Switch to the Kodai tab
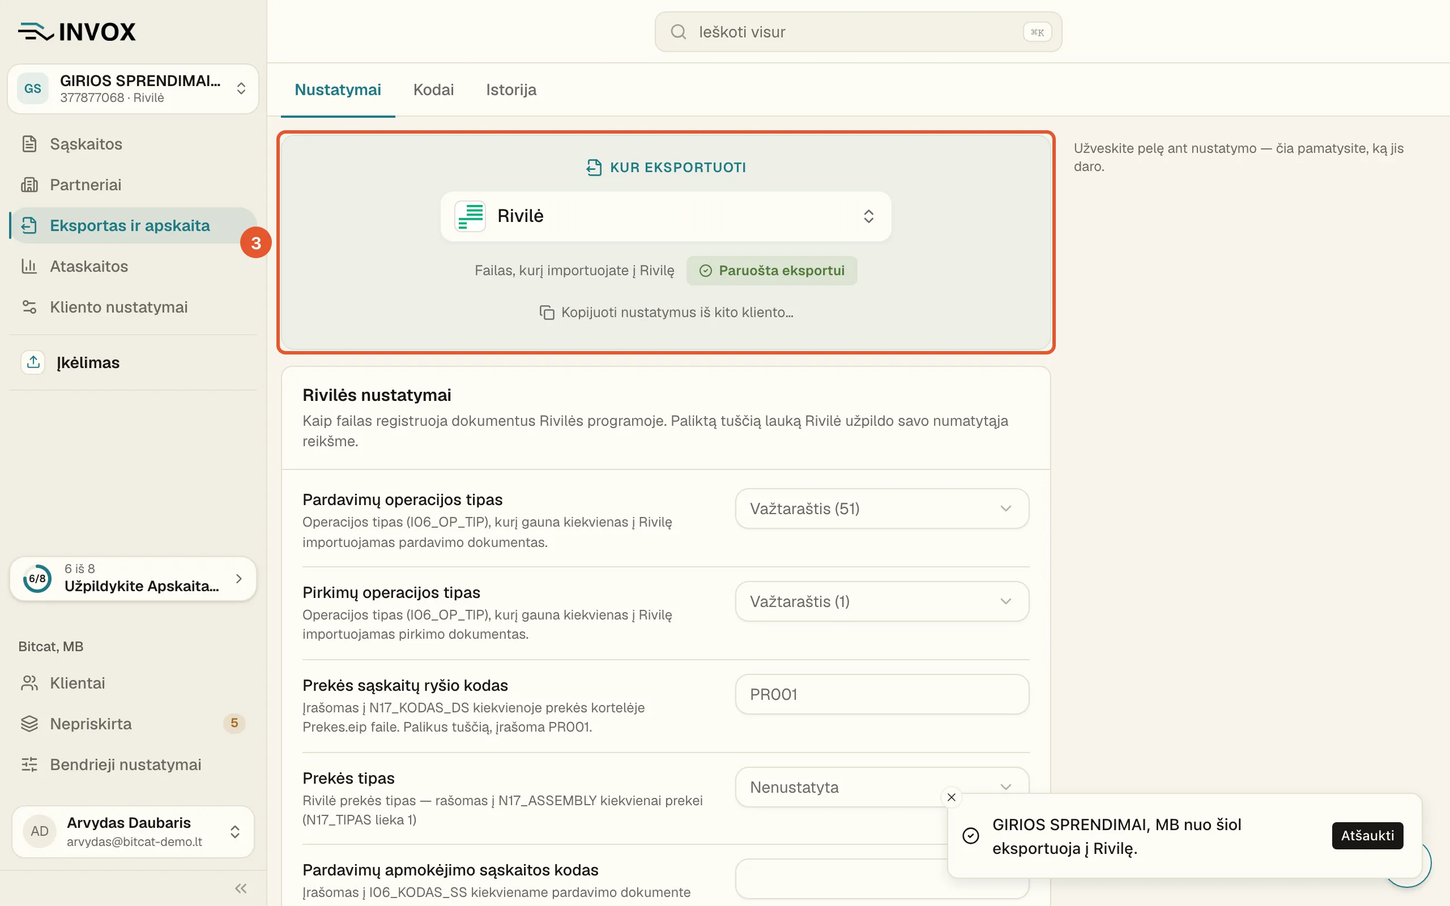 coord(433,90)
